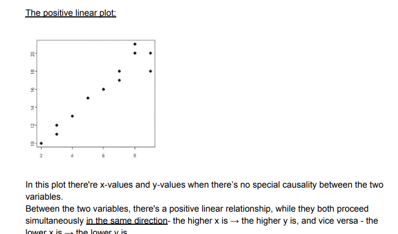Click the y-axis tick label "14"
The width and height of the screenshot is (398, 234).
click(x=32, y=107)
